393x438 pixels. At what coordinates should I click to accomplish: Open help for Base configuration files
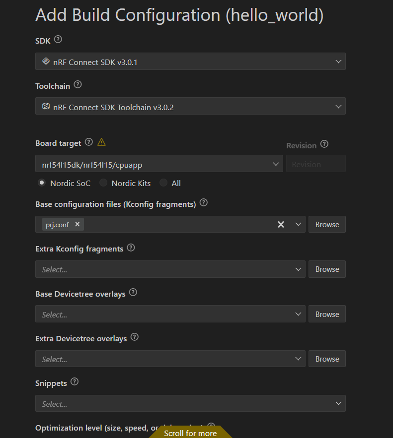point(204,203)
